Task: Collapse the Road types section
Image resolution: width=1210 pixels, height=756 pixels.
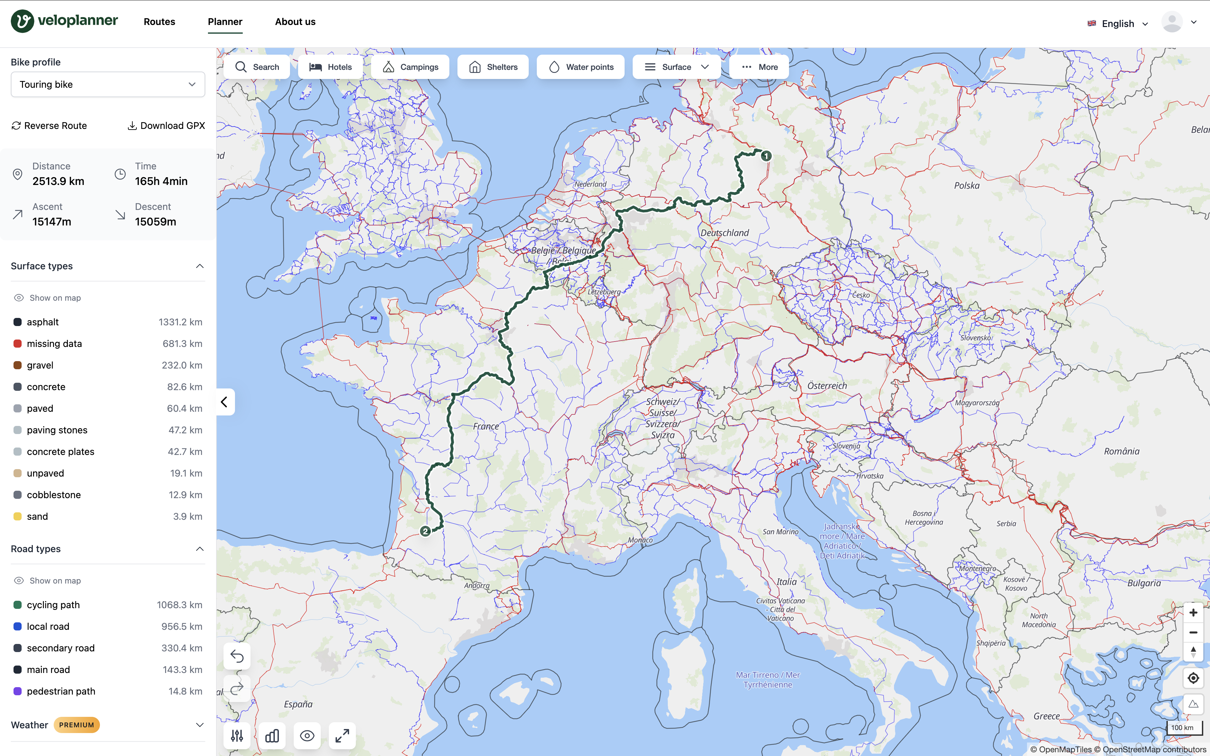Action: coord(200,549)
